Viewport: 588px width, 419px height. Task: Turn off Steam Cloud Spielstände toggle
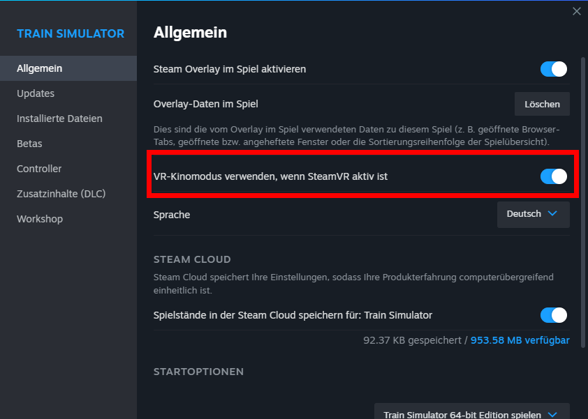point(553,315)
